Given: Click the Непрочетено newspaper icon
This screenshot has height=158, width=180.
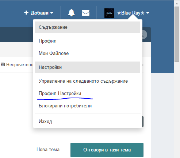Looking at the screenshot, I should tap(3, 64).
